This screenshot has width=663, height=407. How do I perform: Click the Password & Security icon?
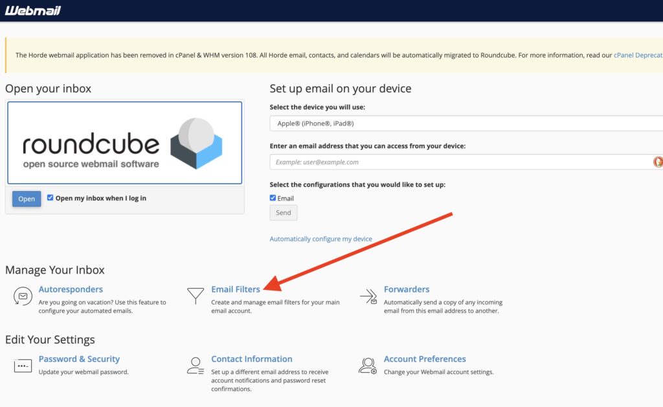pos(23,366)
